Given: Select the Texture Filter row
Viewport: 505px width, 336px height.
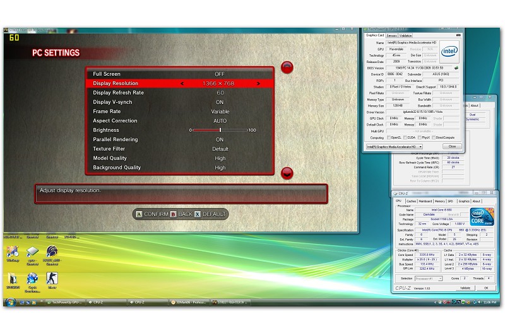Looking at the screenshot, I should [180, 149].
